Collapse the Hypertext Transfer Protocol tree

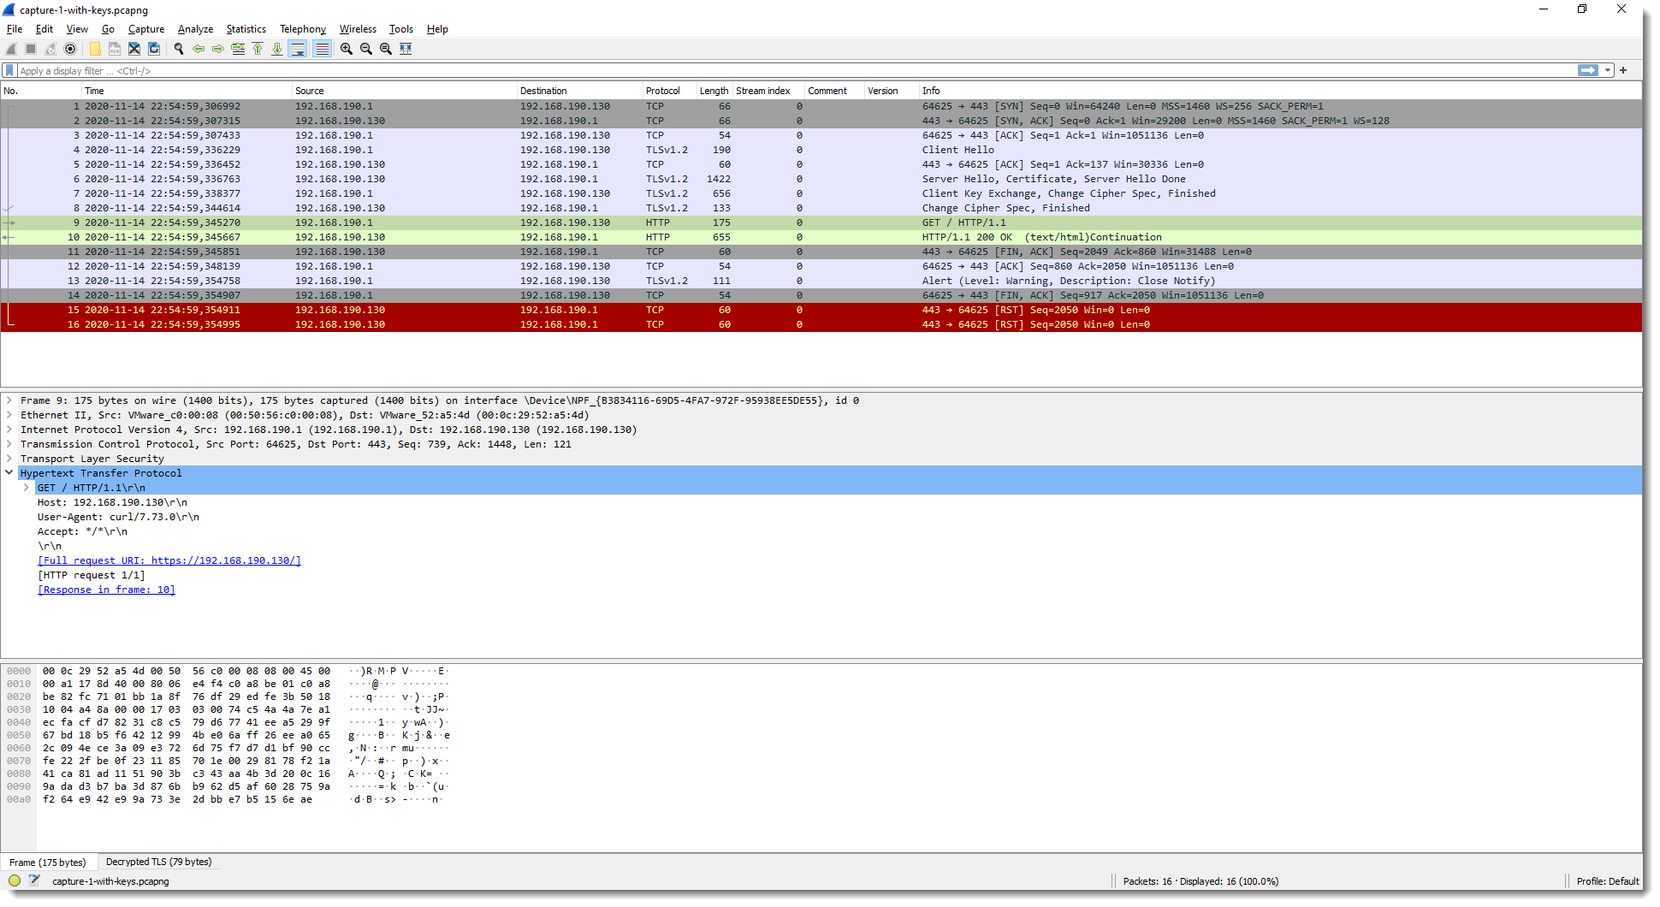(x=9, y=473)
